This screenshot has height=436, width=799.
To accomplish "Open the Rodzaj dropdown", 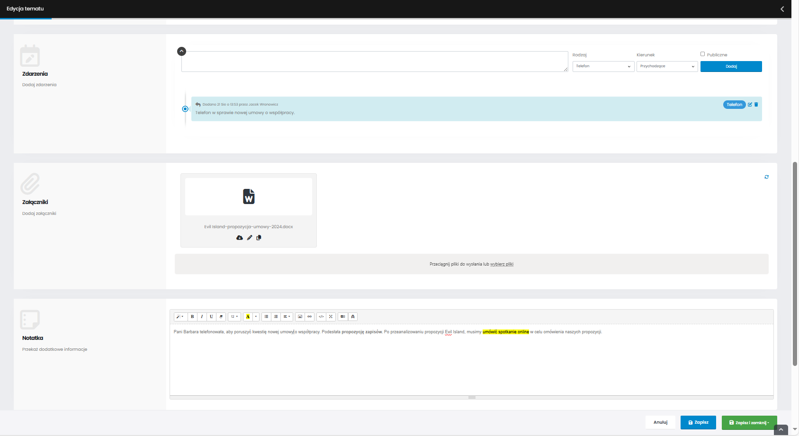I will [603, 66].
